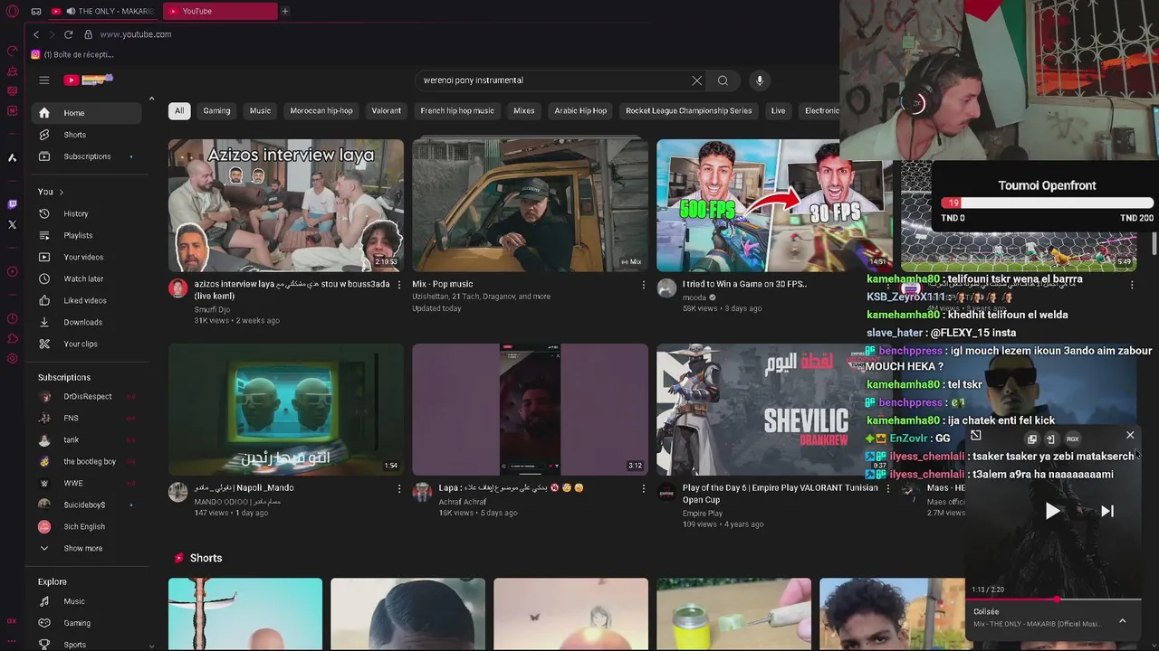Select the Moroccan hip-hop chip
The image size is (1159, 651).
point(321,110)
